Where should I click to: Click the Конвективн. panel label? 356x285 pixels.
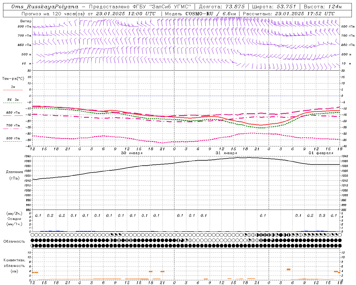[14, 260]
